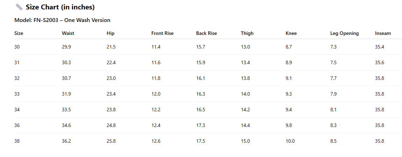Select the Inseam column header
This screenshot has height=157, width=402.
(x=383, y=33)
